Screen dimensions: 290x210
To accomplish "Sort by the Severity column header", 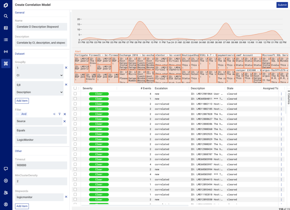I will click(88, 88).
